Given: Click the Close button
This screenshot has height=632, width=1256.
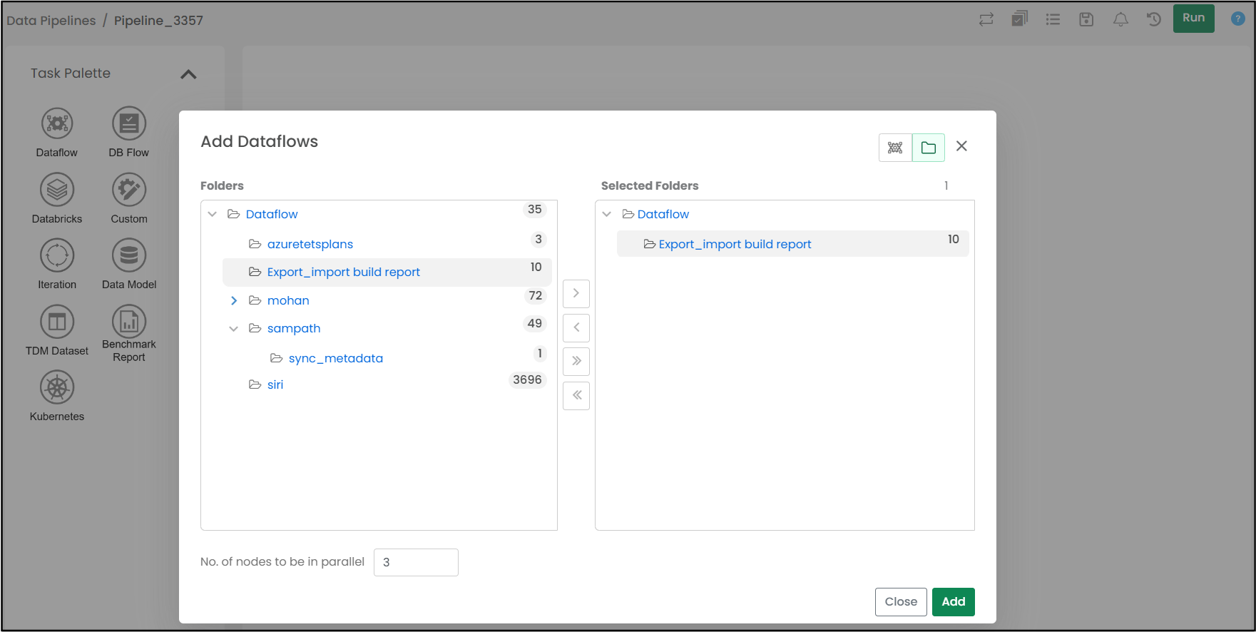Looking at the screenshot, I should pos(901,602).
